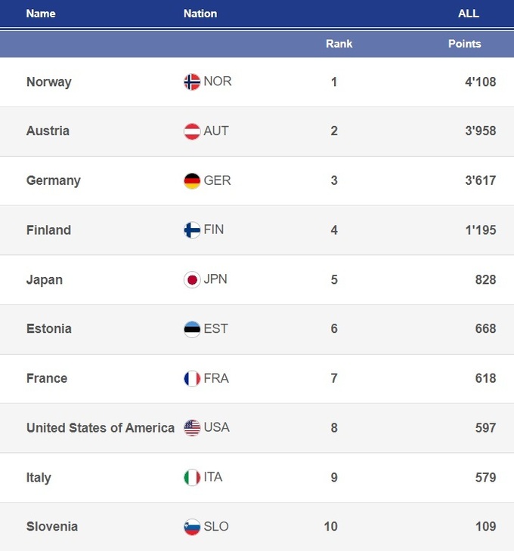The width and height of the screenshot is (514, 551).
Task: Open the Norway team name link
Action: 49,82
